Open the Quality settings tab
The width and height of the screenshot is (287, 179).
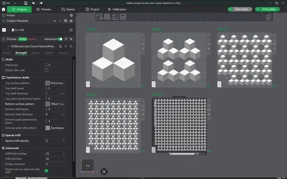click(6, 53)
